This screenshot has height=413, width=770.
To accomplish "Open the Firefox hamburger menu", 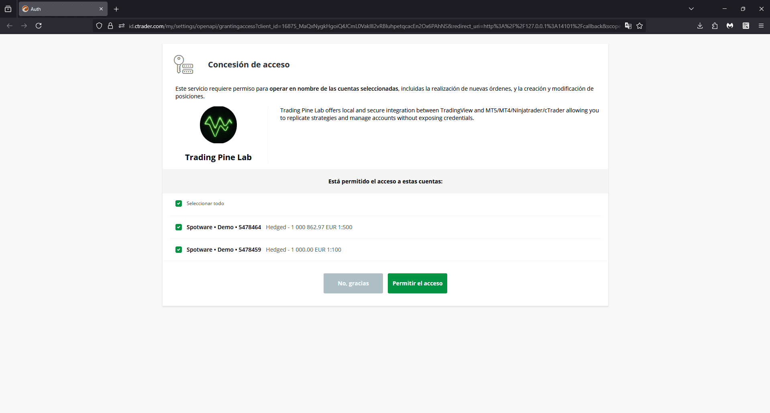I will pyautogui.click(x=761, y=26).
